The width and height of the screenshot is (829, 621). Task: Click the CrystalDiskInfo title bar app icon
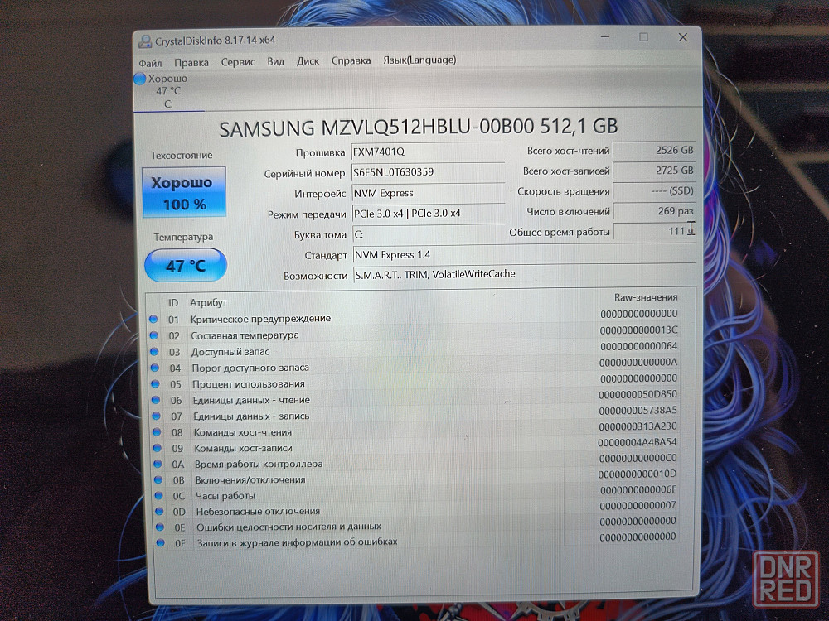coord(144,41)
